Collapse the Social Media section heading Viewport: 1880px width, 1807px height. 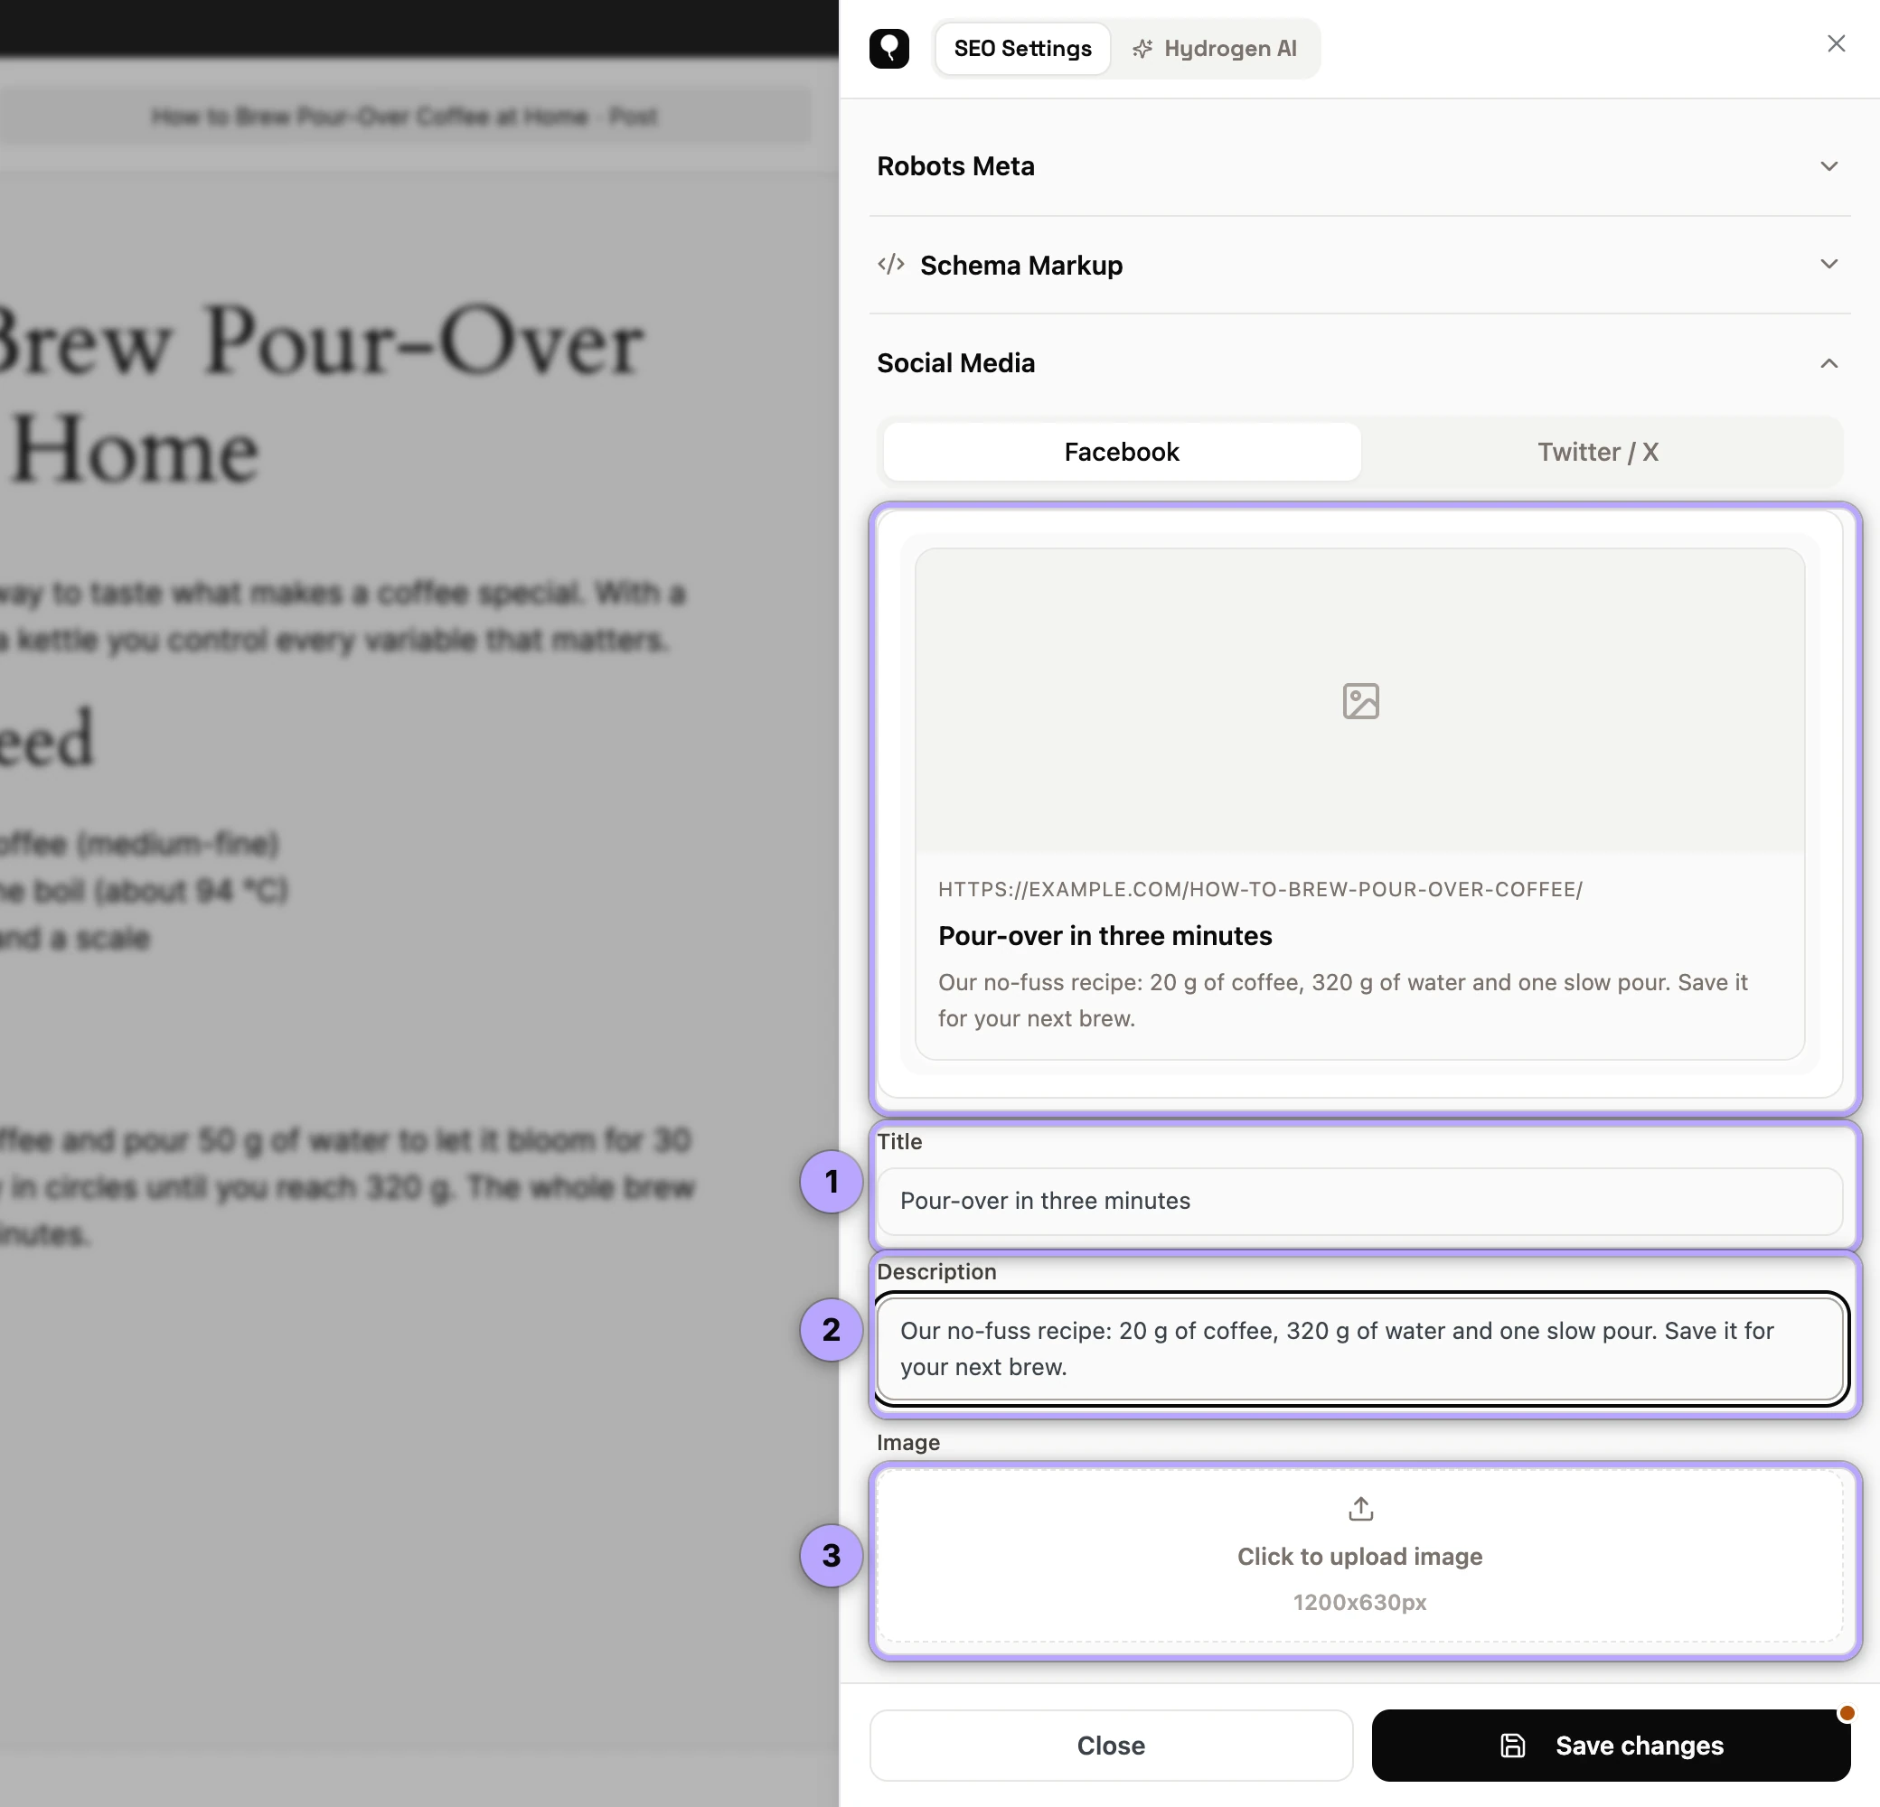tap(955, 363)
